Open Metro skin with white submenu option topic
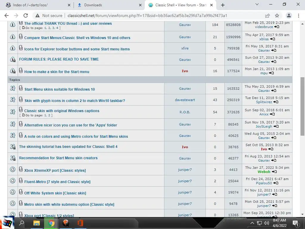305x229 pixels. [x=69, y=205]
